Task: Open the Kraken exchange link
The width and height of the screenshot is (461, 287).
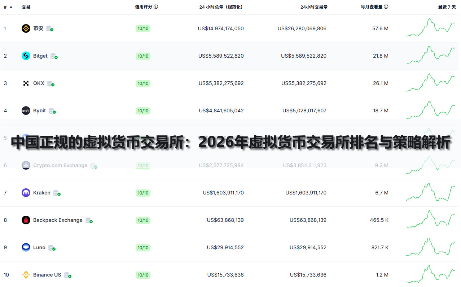Action: 42,193
